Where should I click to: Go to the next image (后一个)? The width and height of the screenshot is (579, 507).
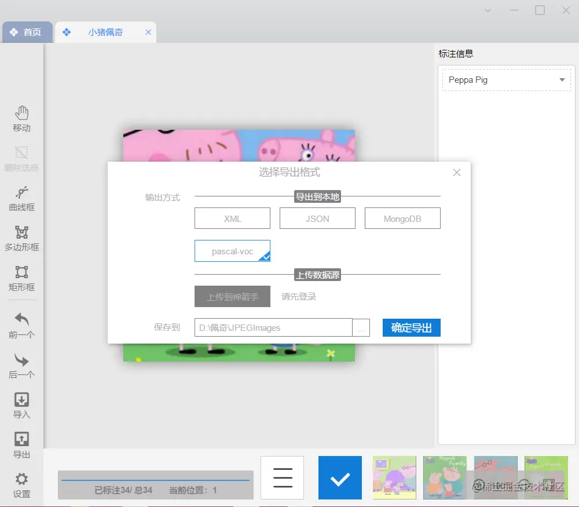tap(21, 366)
